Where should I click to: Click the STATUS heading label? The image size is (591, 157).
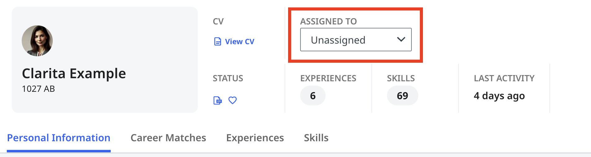pyautogui.click(x=228, y=78)
